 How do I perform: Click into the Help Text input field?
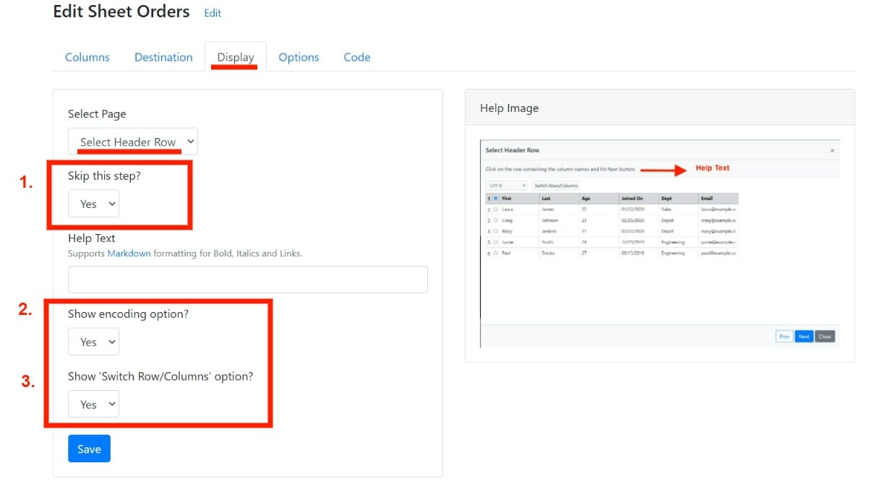[248, 280]
